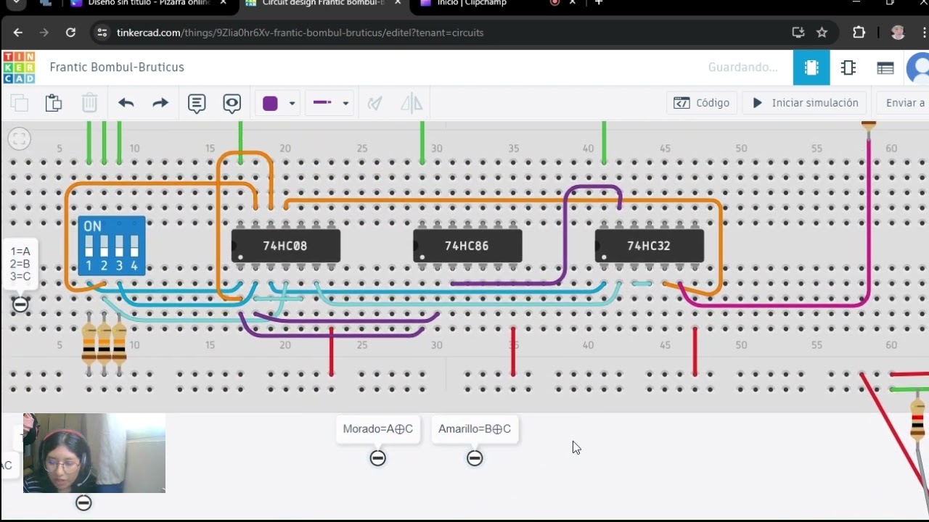This screenshot has height=522, width=929.
Task: Click the Zoom to fit icon on canvas
Action: (20, 138)
